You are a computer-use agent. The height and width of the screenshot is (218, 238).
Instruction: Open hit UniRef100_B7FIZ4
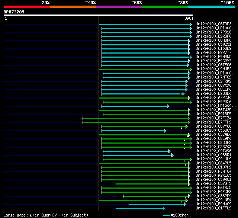pos(213,118)
